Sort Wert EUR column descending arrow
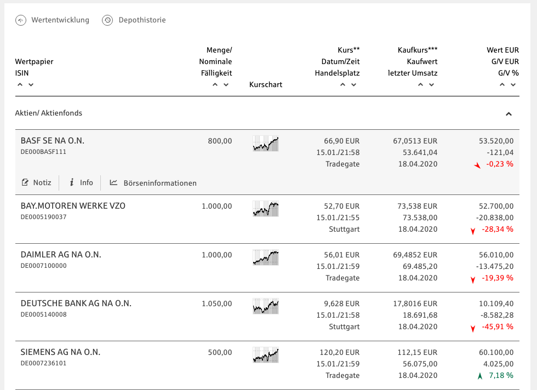The height and width of the screenshot is (390, 537). pos(513,84)
